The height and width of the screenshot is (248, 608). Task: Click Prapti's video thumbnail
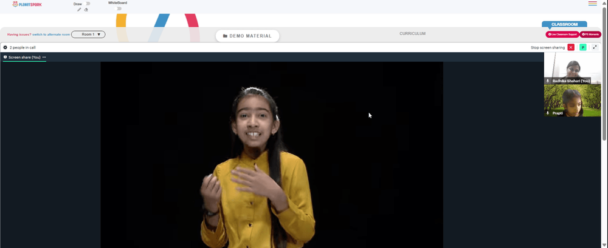tap(572, 101)
